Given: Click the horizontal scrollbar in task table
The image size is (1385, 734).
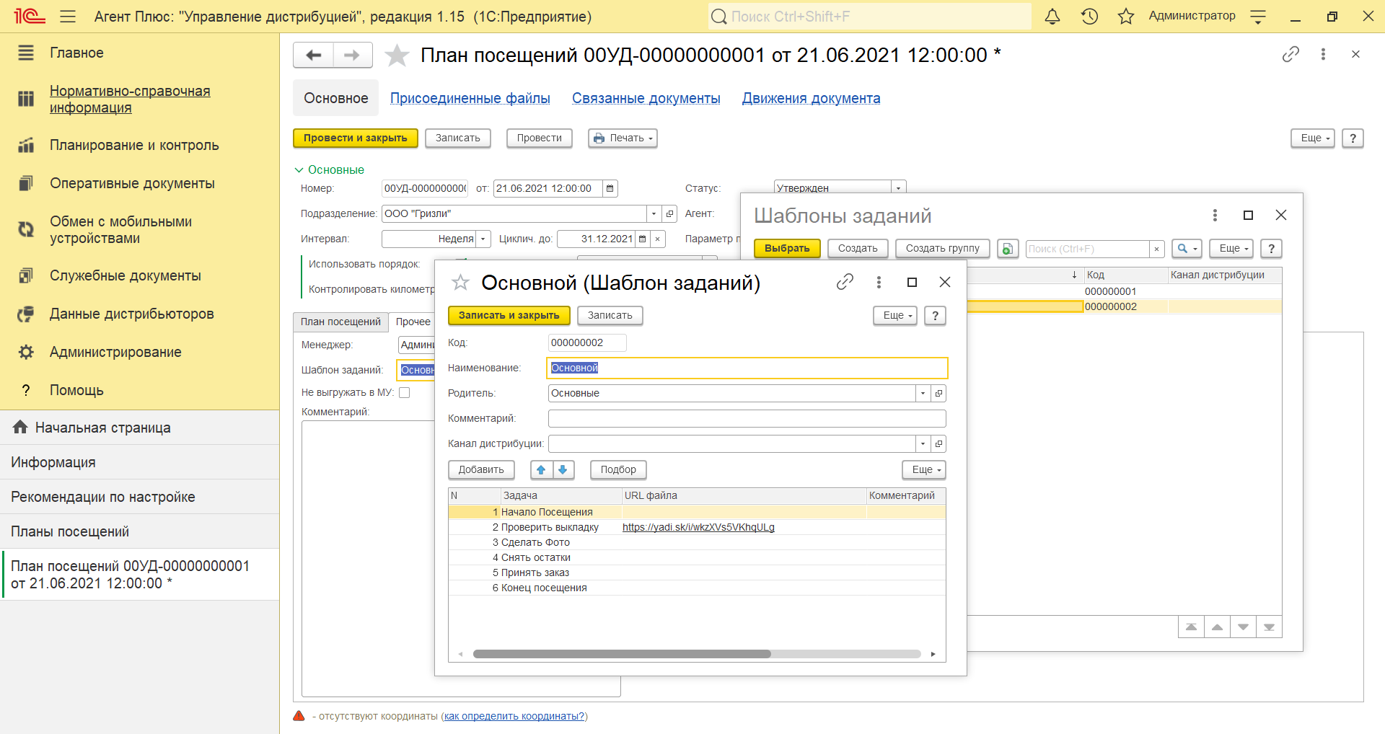Looking at the screenshot, I should (x=622, y=655).
